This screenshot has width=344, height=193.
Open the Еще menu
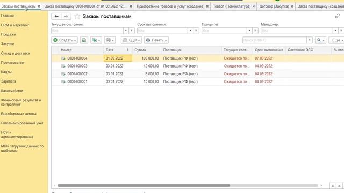point(336,40)
